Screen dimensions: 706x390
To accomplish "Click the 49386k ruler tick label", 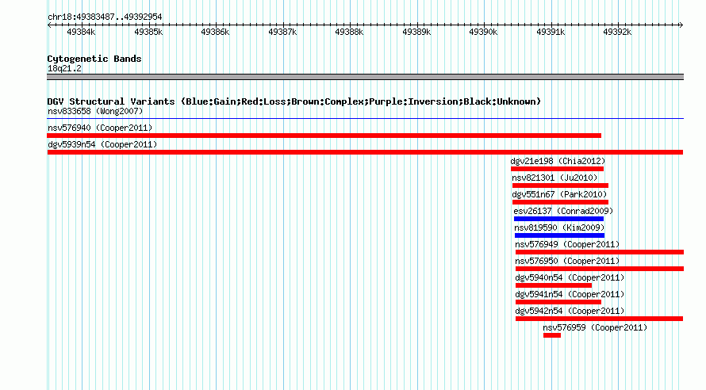I will pos(215,32).
